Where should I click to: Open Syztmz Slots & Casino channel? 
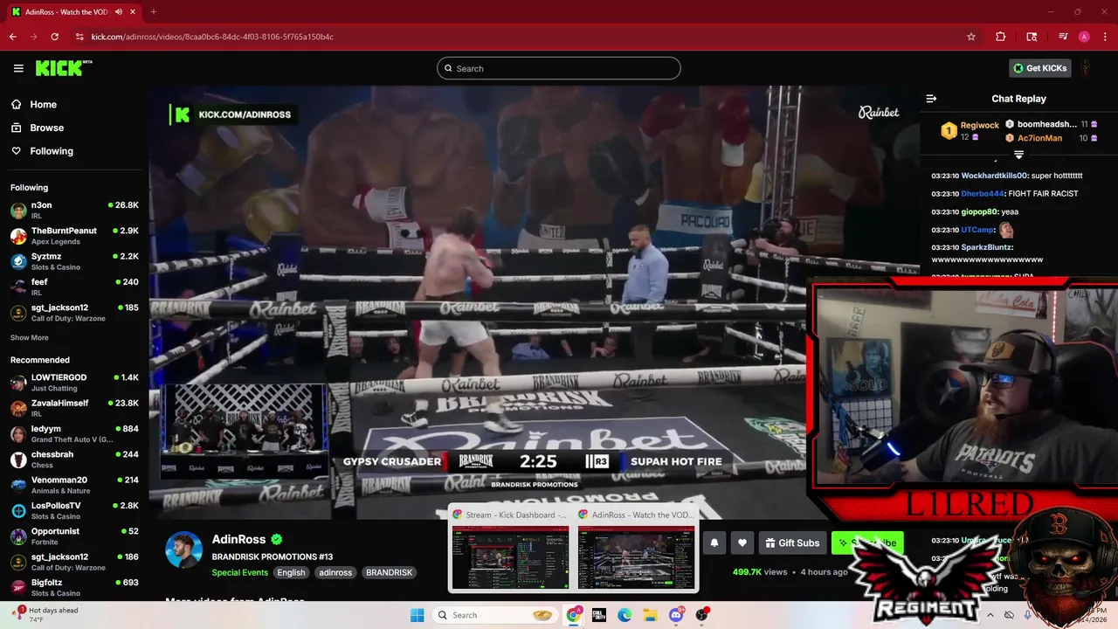[74, 261]
